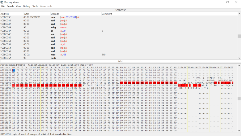Click hex row address 03151F21
This screenshot has width=241, height=136.
tap(6, 75)
